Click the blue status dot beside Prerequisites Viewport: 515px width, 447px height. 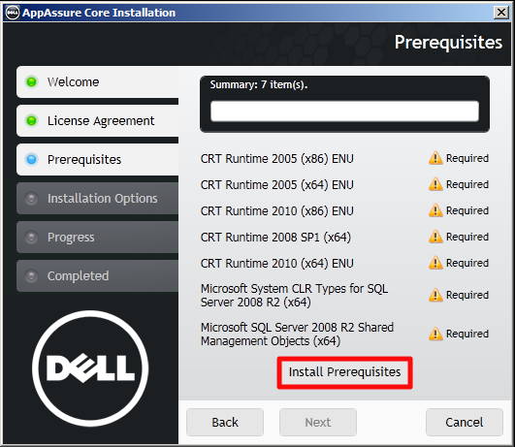(32, 160)
